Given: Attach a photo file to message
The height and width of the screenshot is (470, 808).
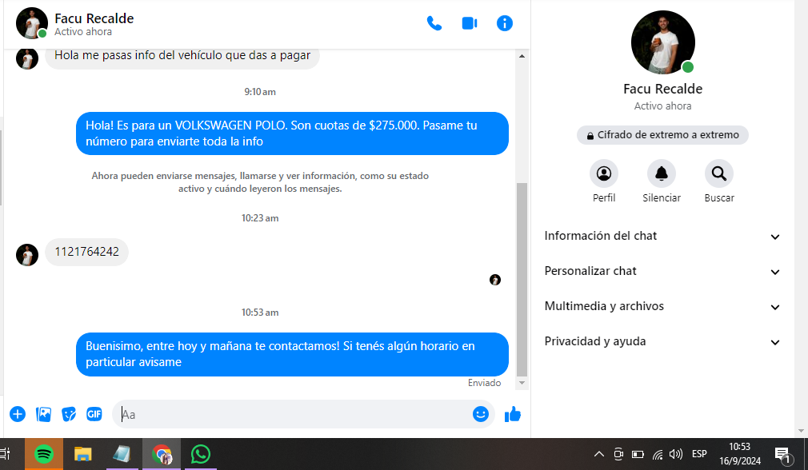Looking at the screenshot, I should [x=43, y=414].
